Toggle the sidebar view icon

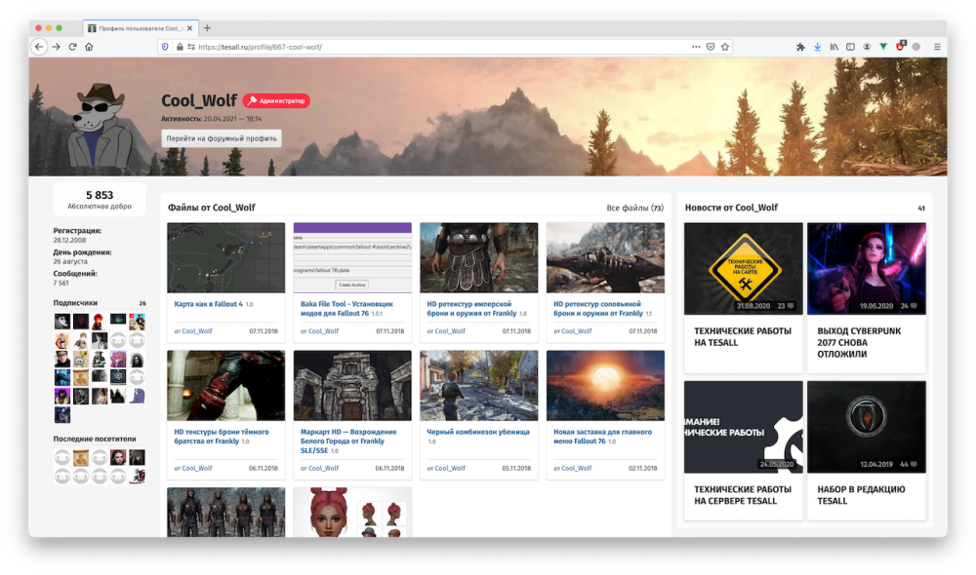(850, 47)
